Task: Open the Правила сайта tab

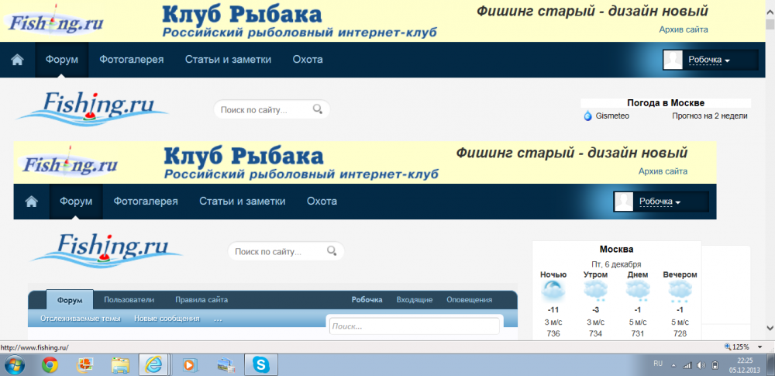Action: pyautogui.click(x=201, y=299)
